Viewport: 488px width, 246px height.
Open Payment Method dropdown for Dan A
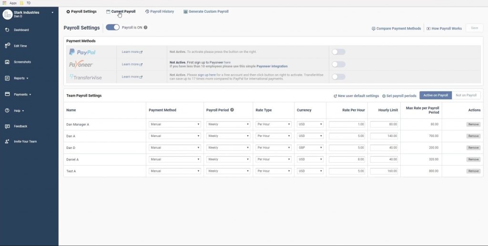pos(174,136)
